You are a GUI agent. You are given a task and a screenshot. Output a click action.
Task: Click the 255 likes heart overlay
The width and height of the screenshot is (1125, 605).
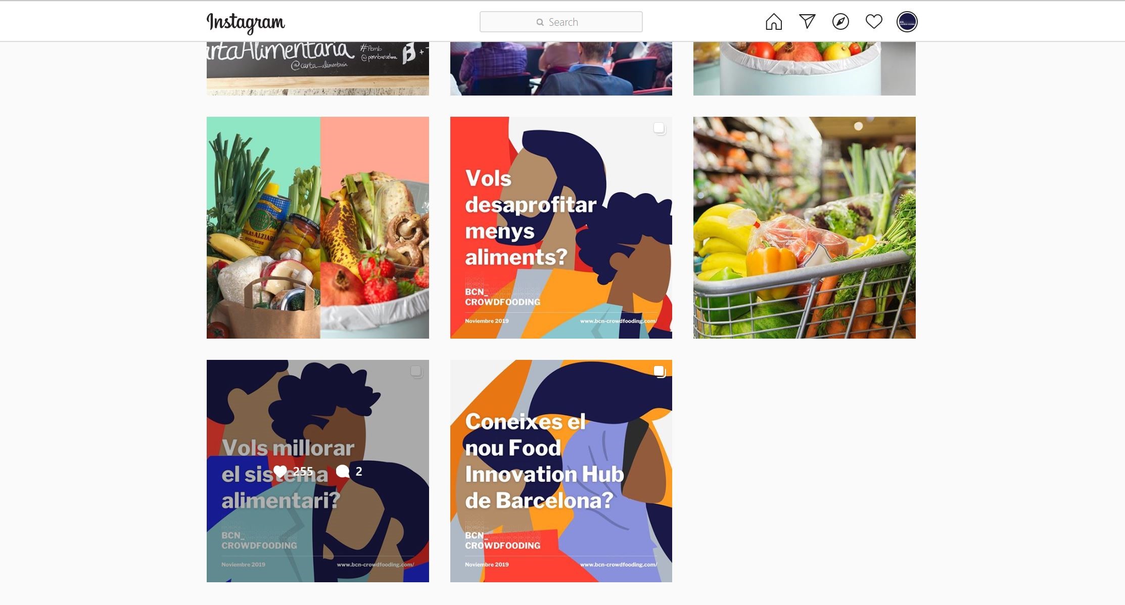[293, 472]
